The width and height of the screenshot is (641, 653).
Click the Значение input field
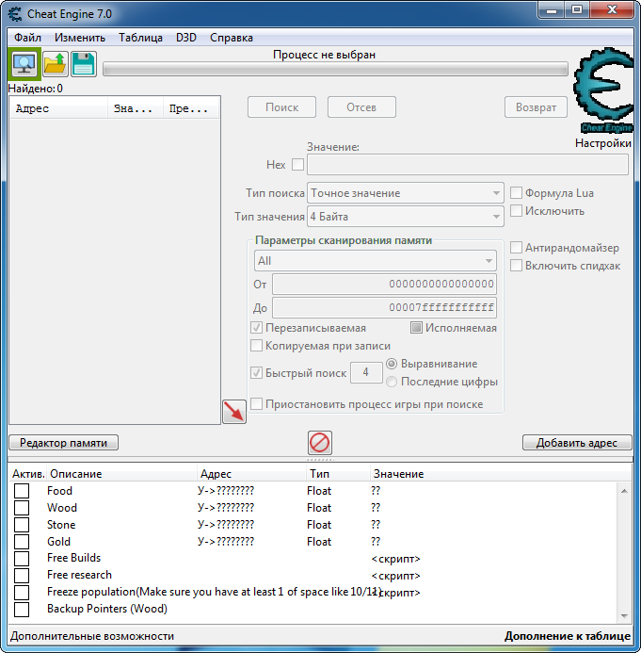click(x=468, y=165)
